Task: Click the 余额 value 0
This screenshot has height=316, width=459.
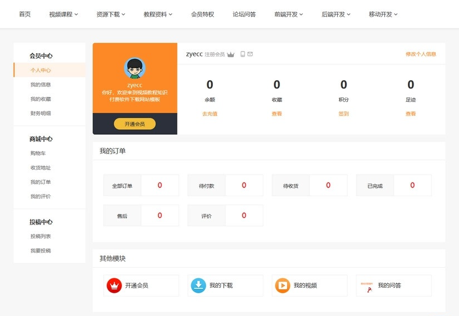Action: (x=210, y=85)
